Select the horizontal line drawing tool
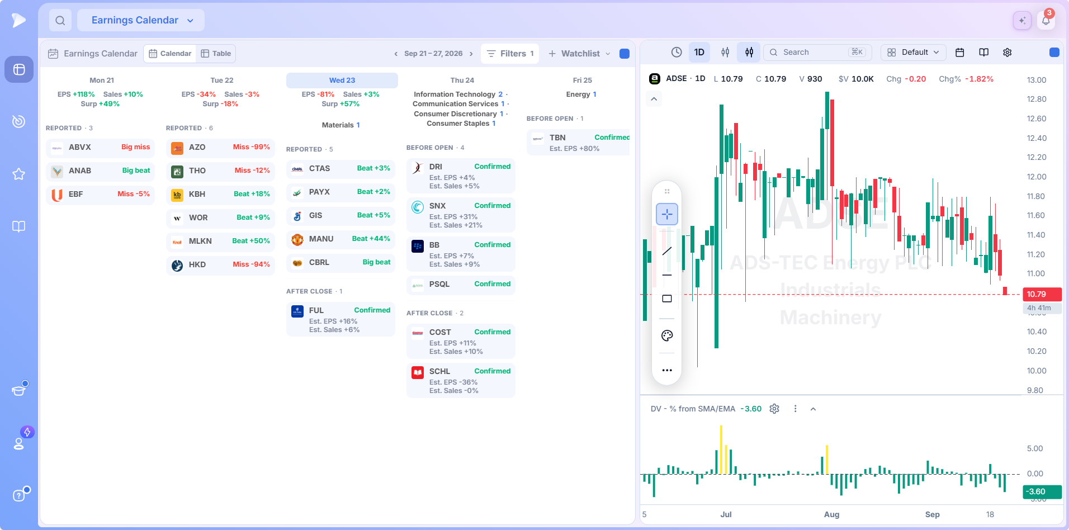 point(667,275)
